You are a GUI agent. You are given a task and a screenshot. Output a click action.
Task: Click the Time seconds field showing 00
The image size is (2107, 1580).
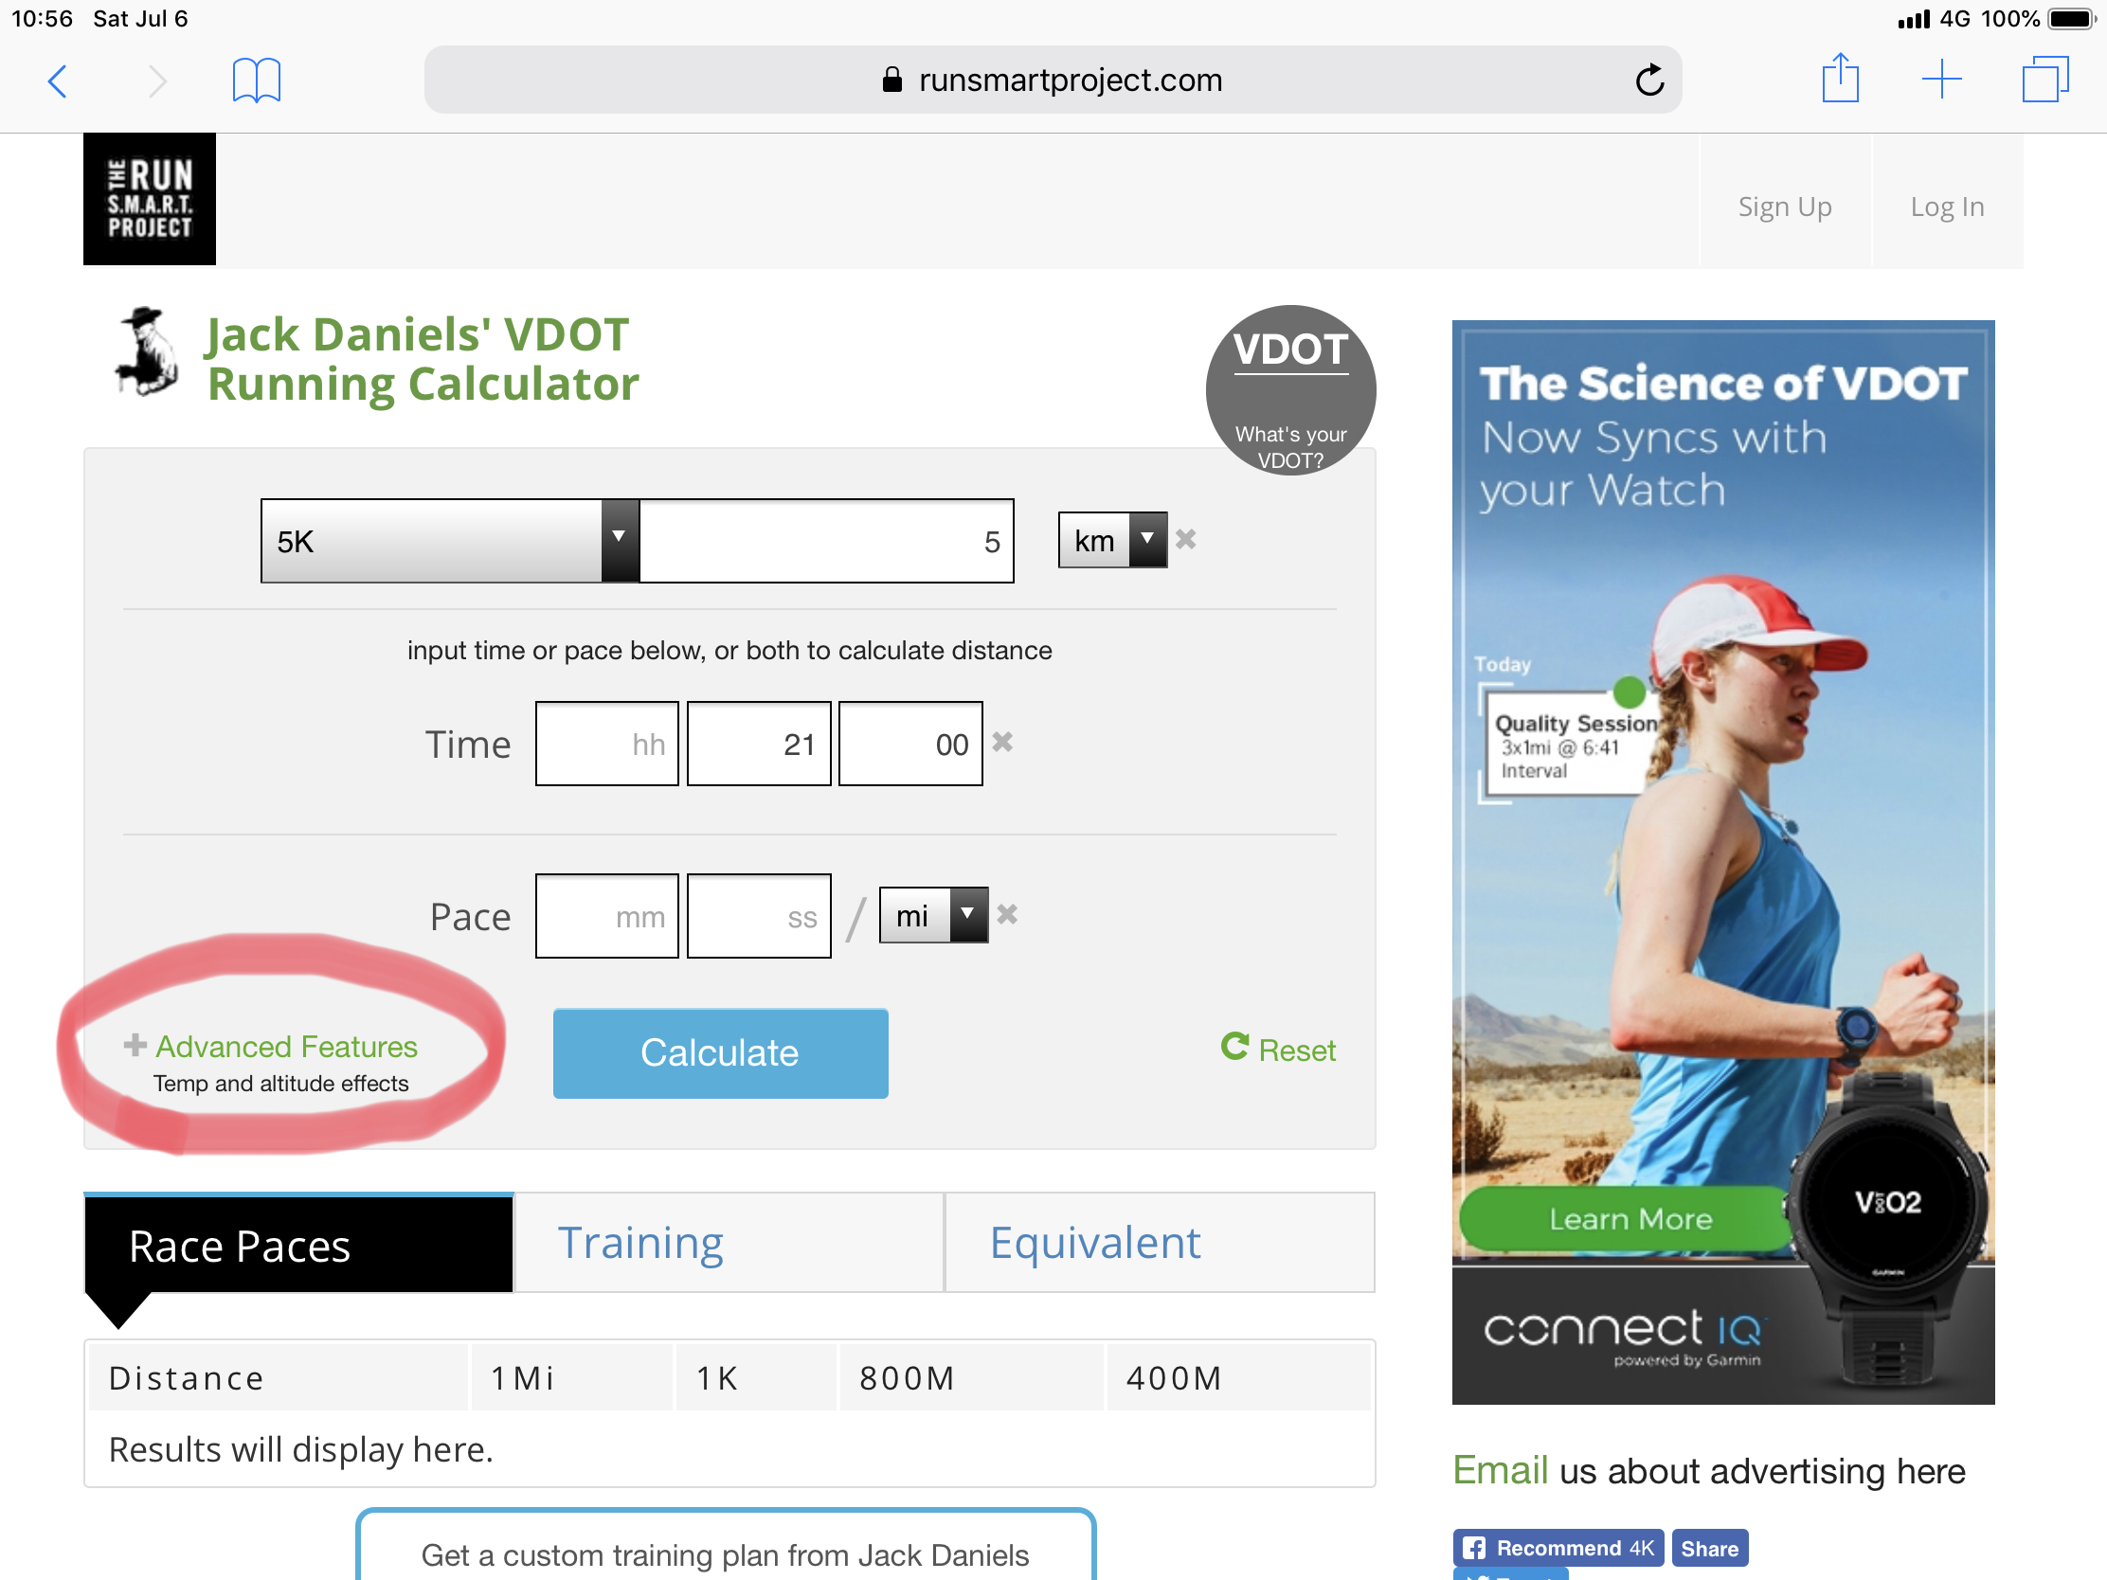coord(910,744)
